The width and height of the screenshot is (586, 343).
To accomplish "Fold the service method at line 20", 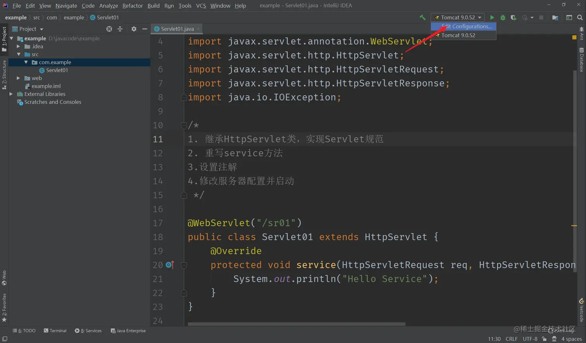I will point(184,265).
